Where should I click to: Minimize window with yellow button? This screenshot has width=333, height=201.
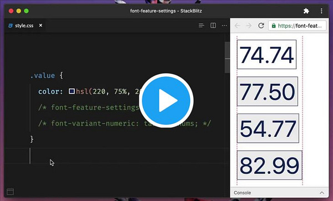click(x=19, y=11)
